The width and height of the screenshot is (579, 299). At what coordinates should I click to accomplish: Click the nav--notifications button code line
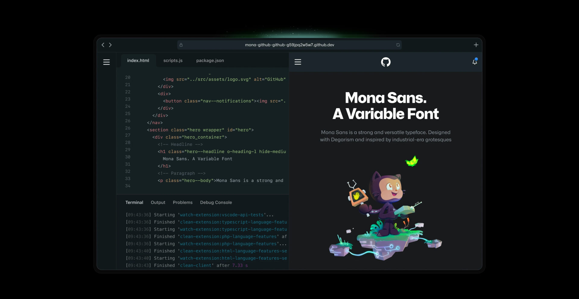(224, 101)
